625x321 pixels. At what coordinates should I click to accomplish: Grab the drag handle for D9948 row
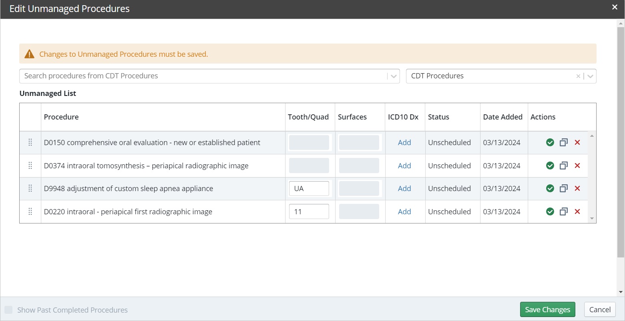[x=30, y=188]
